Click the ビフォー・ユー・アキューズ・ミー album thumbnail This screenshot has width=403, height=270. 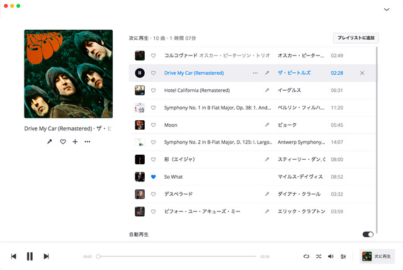click(x=140, y=211)
